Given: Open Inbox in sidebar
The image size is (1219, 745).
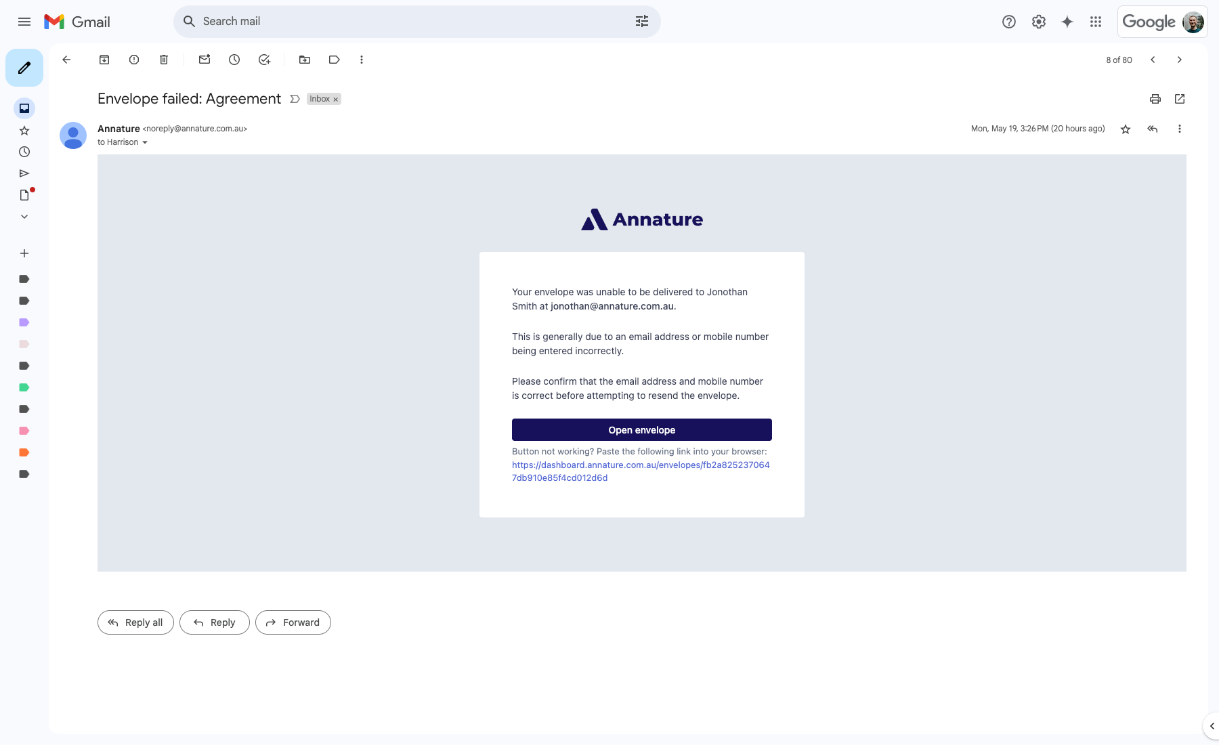Looking at the screenshot, I should [x=24, y=108].
